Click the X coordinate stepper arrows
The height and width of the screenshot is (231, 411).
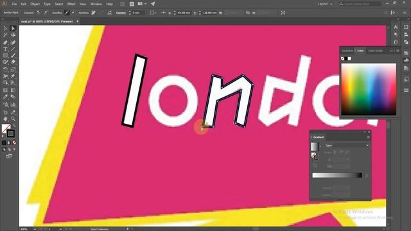coord(175,13)
